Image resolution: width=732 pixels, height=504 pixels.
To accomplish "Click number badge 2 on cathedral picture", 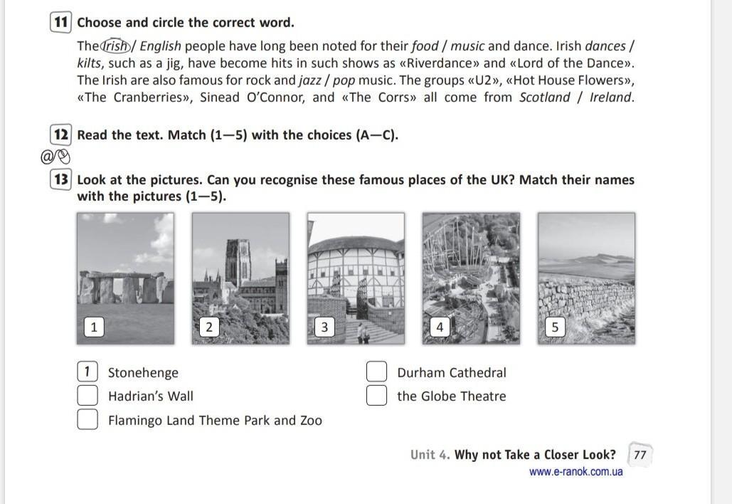I will [208, 327].
